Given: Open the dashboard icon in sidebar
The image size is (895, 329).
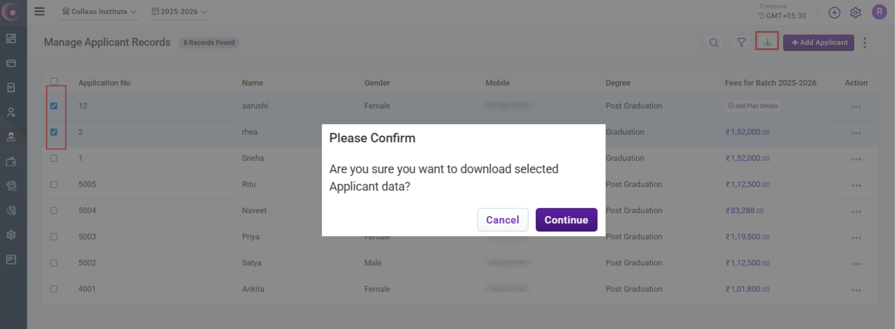Looking at the screenshot, I should (x=11, y=38).
